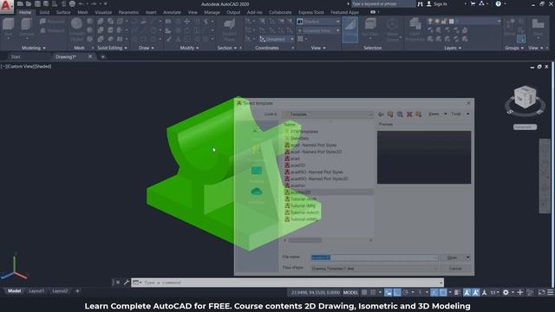
Task: Toggle the layer lock icon
Action: point(443,22)
